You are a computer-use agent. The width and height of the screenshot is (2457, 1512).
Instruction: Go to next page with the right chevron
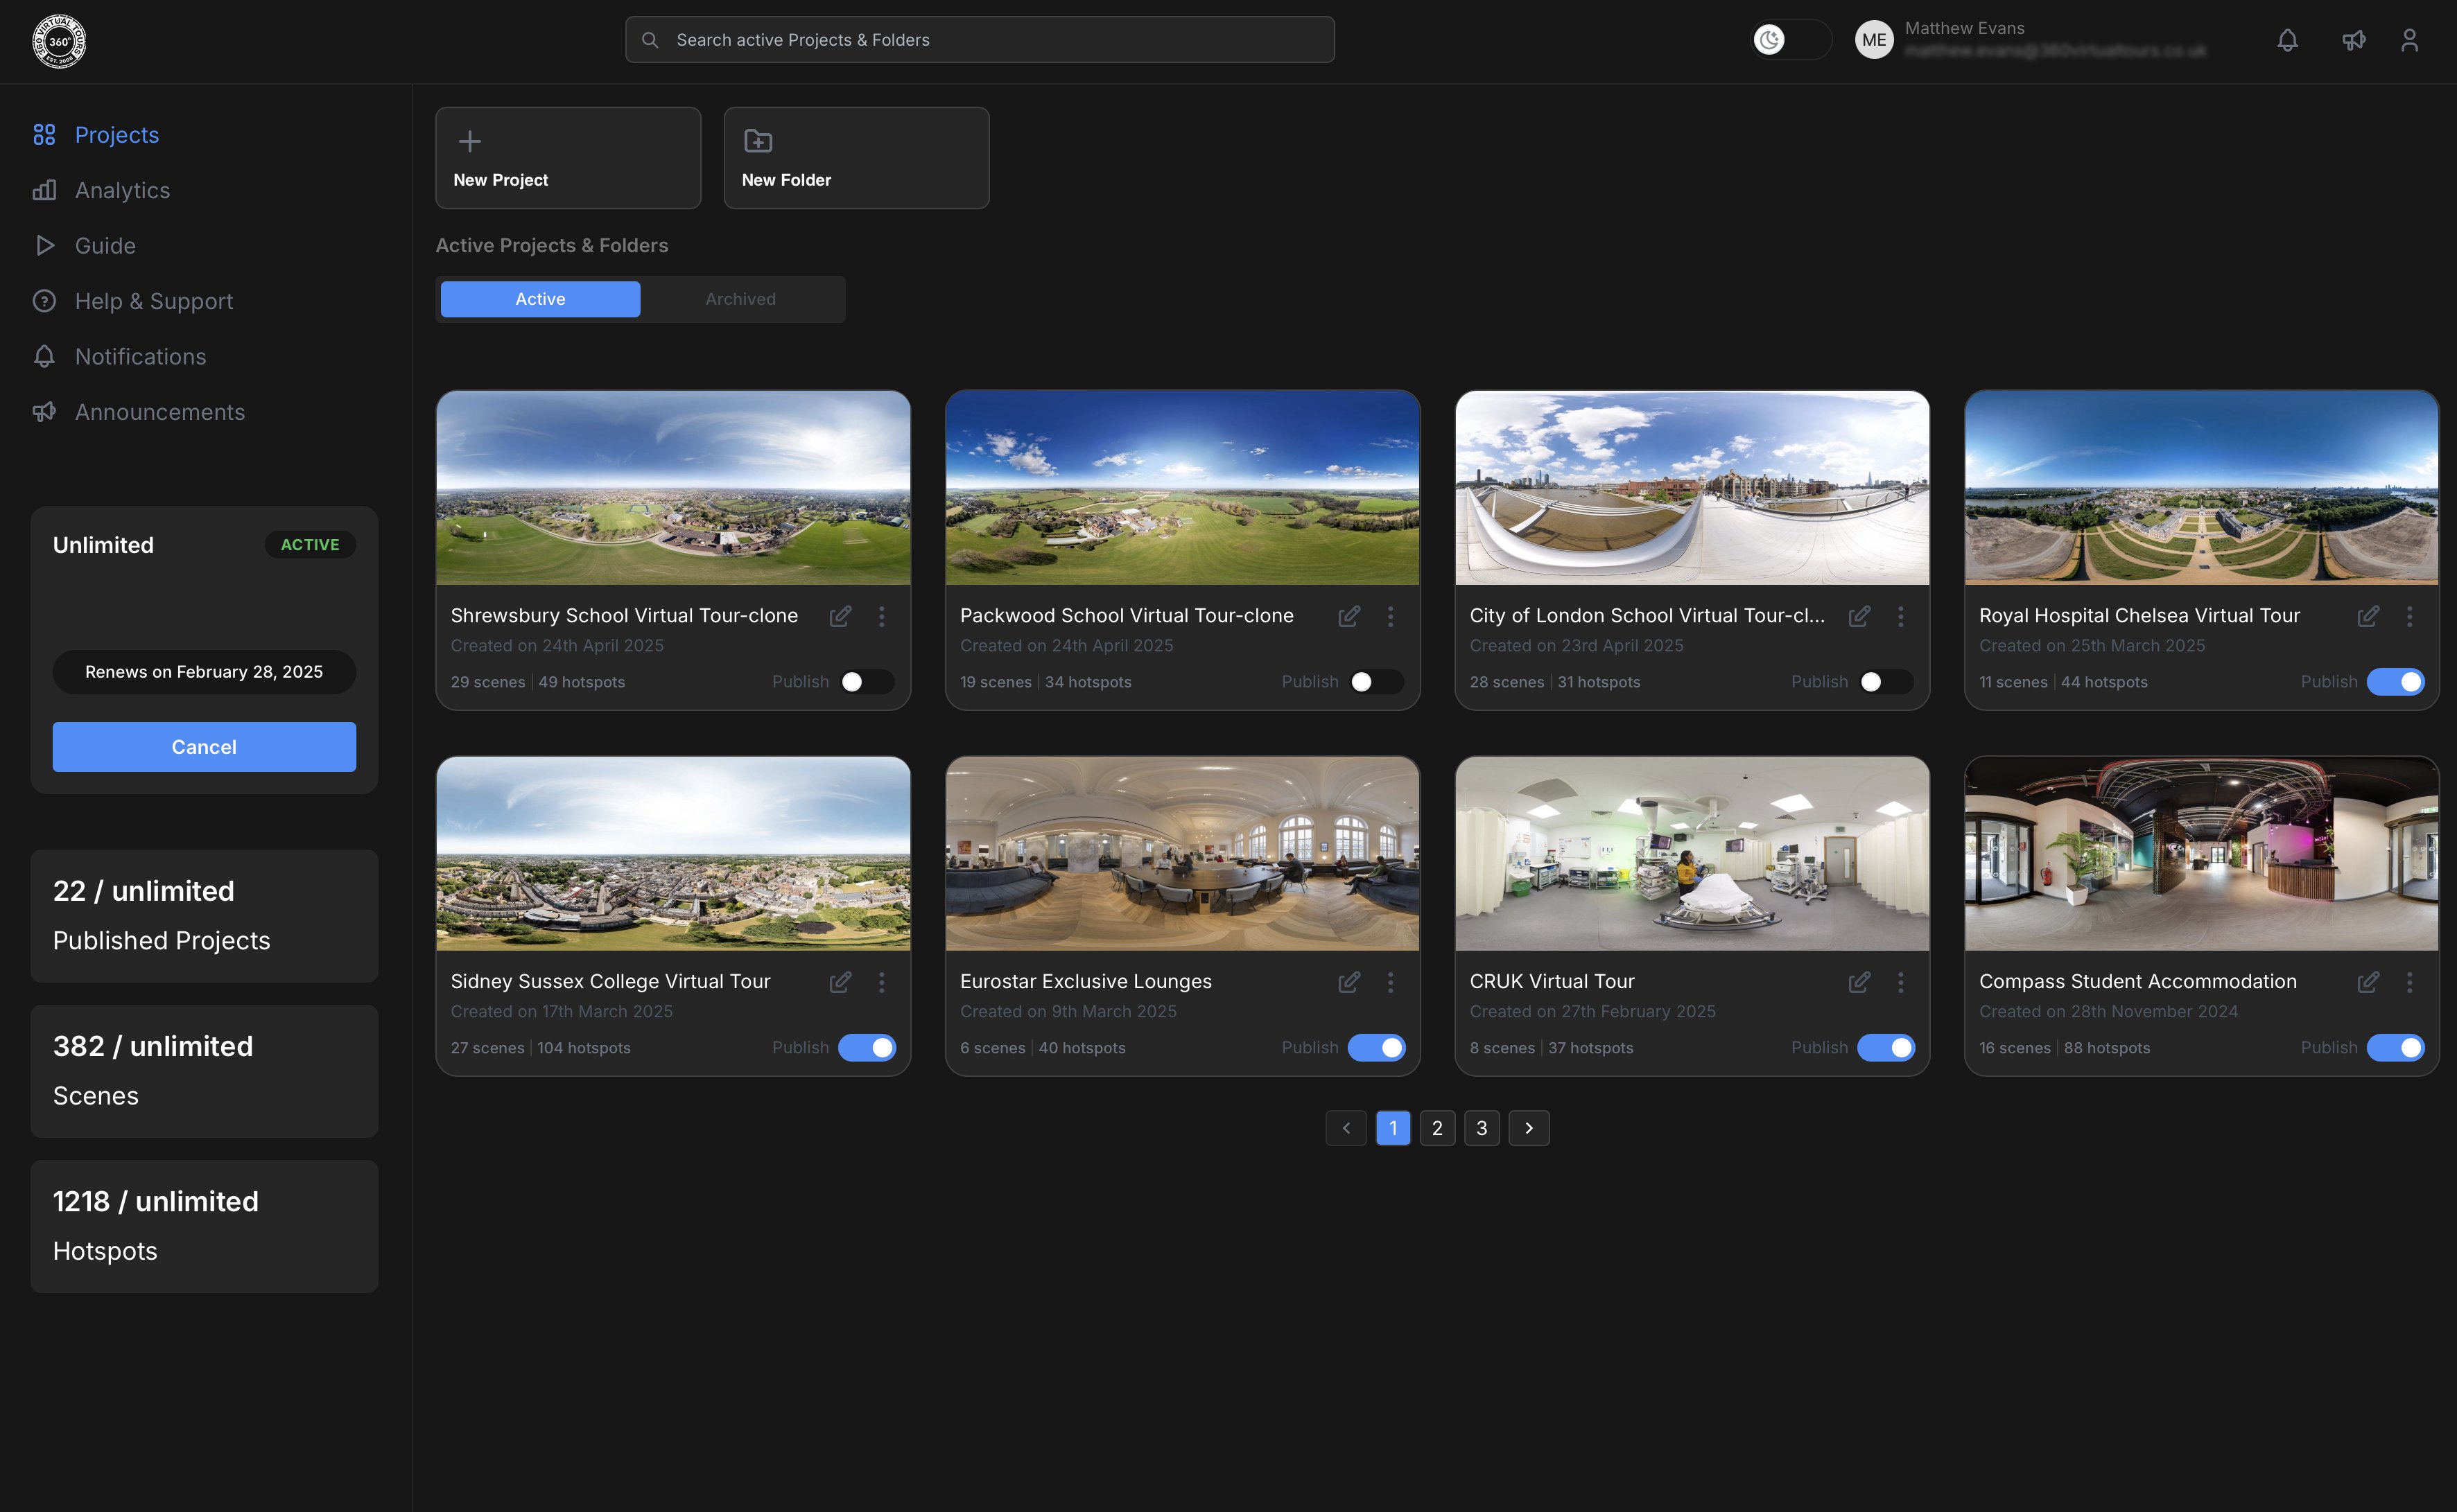click(x=1529, y=1128)
